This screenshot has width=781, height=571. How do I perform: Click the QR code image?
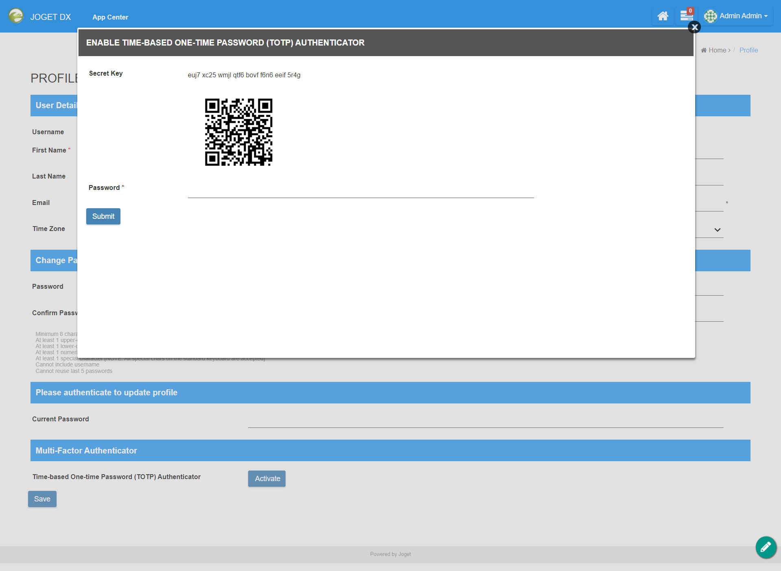(x=238, y=132)
